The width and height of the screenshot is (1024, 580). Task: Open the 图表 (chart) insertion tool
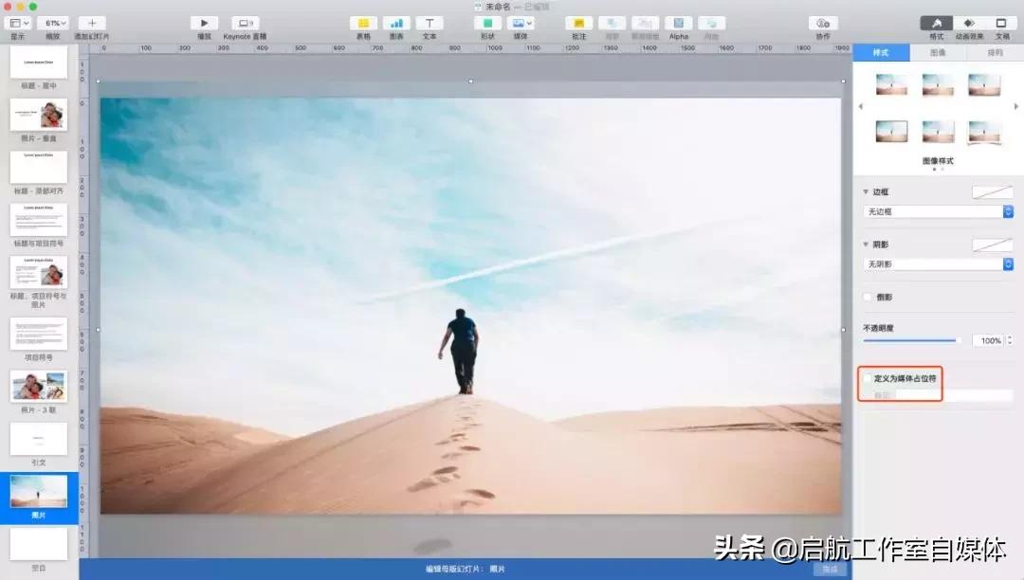tap(396, 25)
